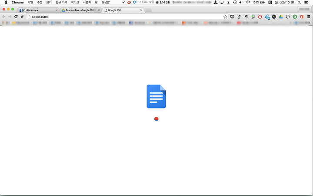313x196 pixels.
Task: Open Notification Center in menu bar
Action: point(306,3)
